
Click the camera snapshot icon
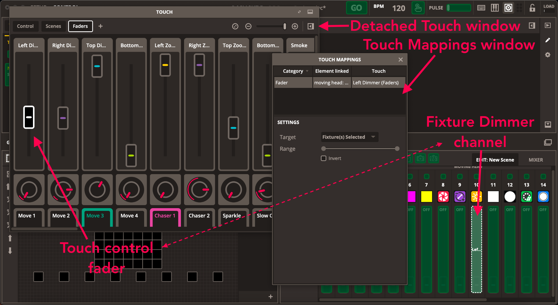pyautogui.click(x=420, y=159)
